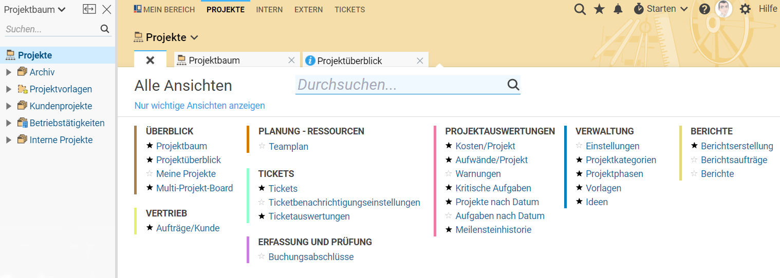This screenshot has width=780, height=278.
Task: Open global search magnifier icon in header
Action: pyautogui.click(x=580, y=9)
